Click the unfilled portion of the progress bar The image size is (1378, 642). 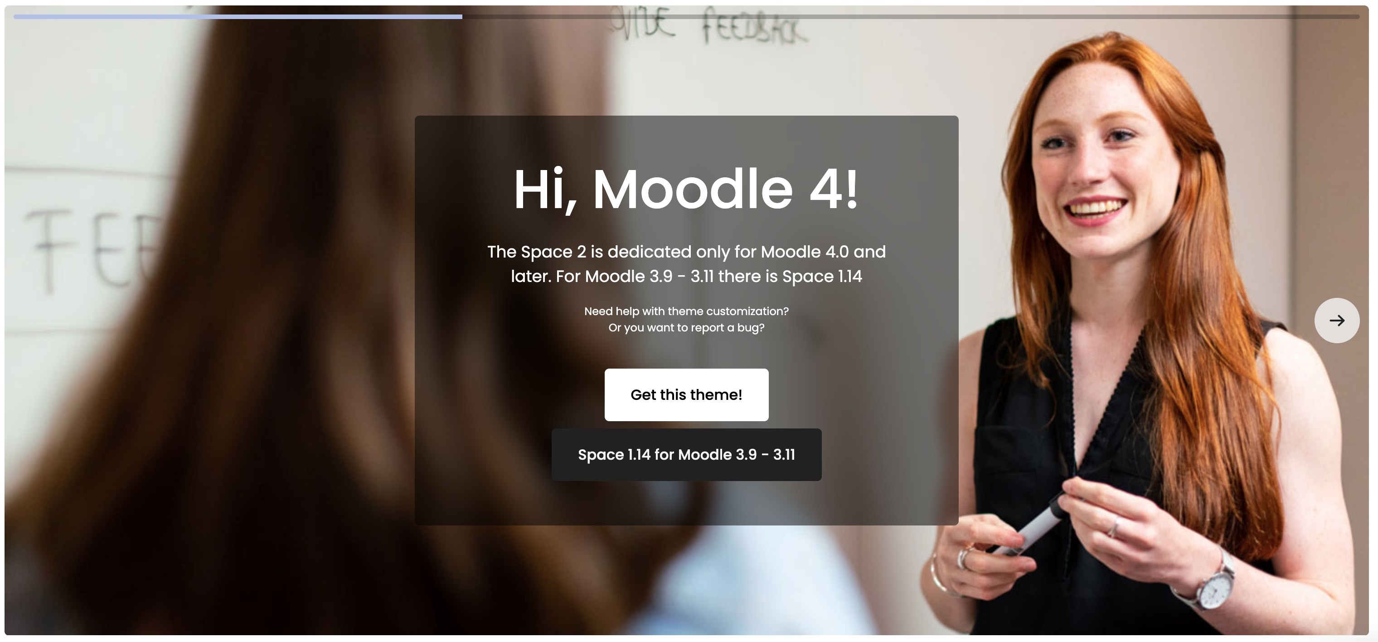(911, 17)
